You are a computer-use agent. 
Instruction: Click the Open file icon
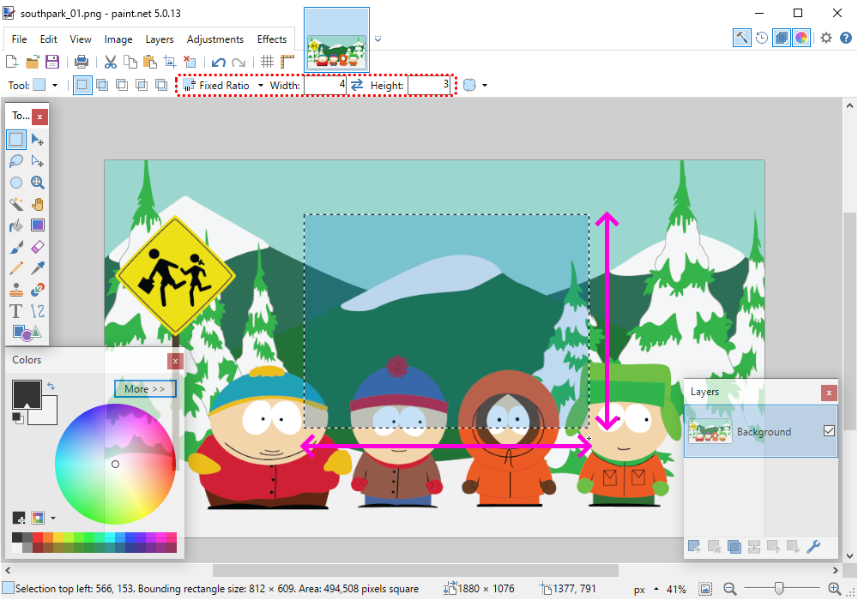pyautogui.click(x=33, y=62)
